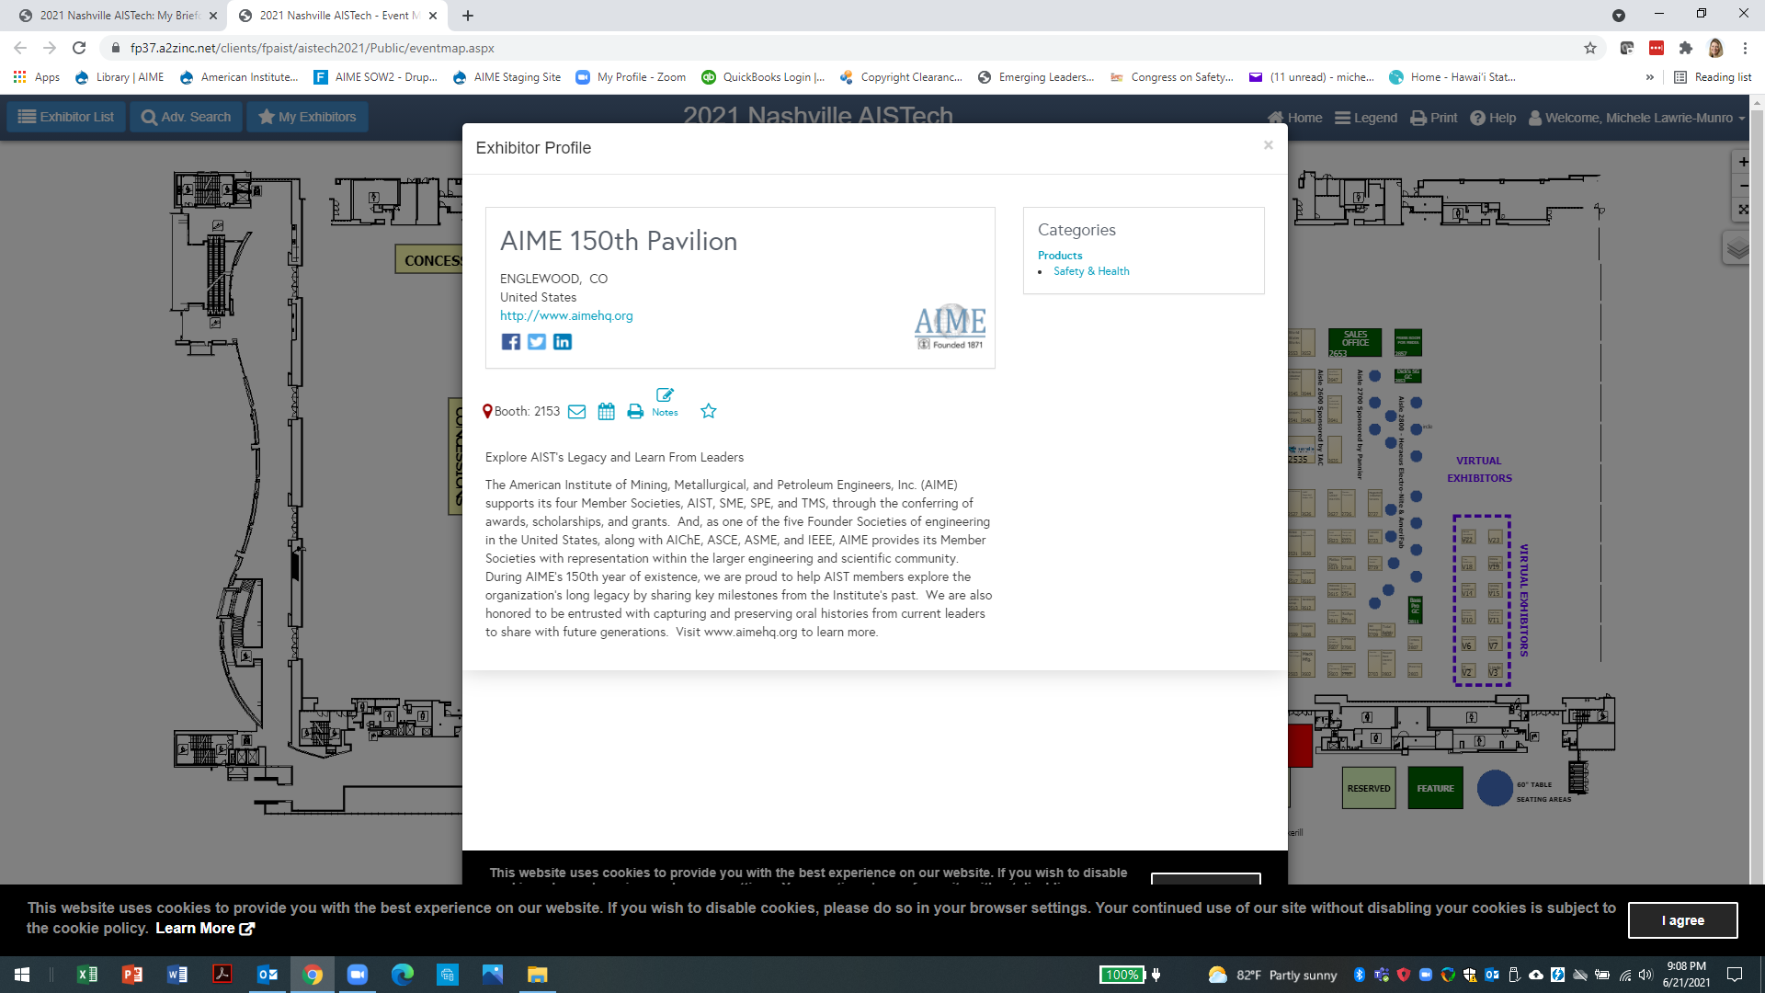1765x993 pixels.
Task: Open the Legend menu
Action: (1366, 118)
